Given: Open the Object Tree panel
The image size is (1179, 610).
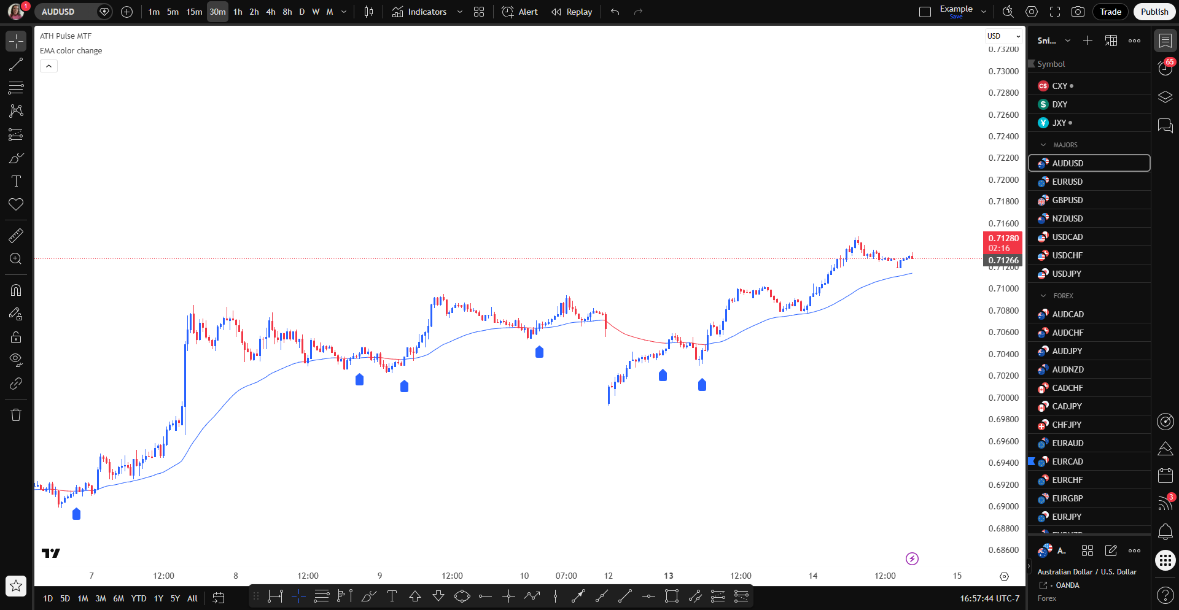Looking at the screenshot, I should point(1165,96).
